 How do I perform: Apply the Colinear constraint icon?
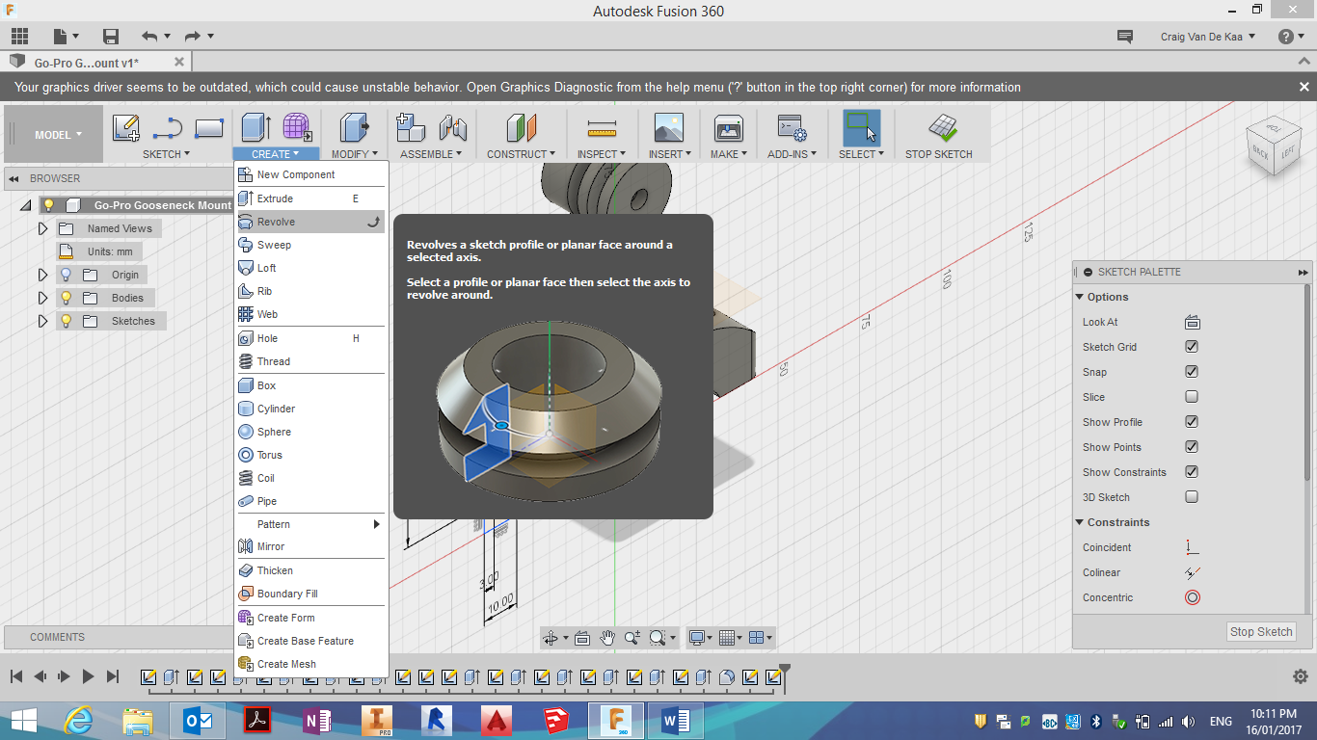(x=1193, y=572)
